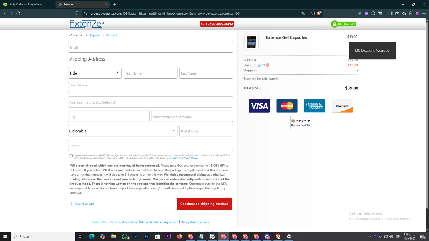Click the Payment breadcrumb step
429x241 pixels.
click(x=112, y=35)
